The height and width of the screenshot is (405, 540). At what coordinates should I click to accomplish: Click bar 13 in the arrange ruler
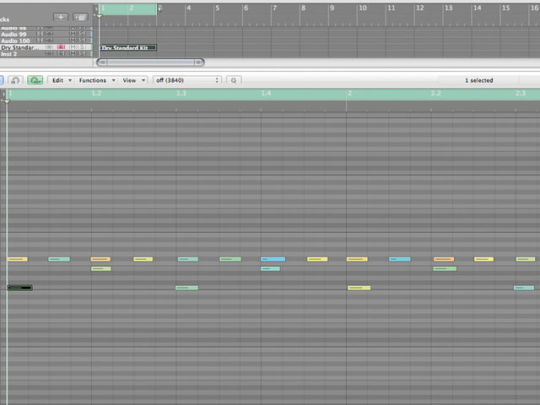point(448,8)
